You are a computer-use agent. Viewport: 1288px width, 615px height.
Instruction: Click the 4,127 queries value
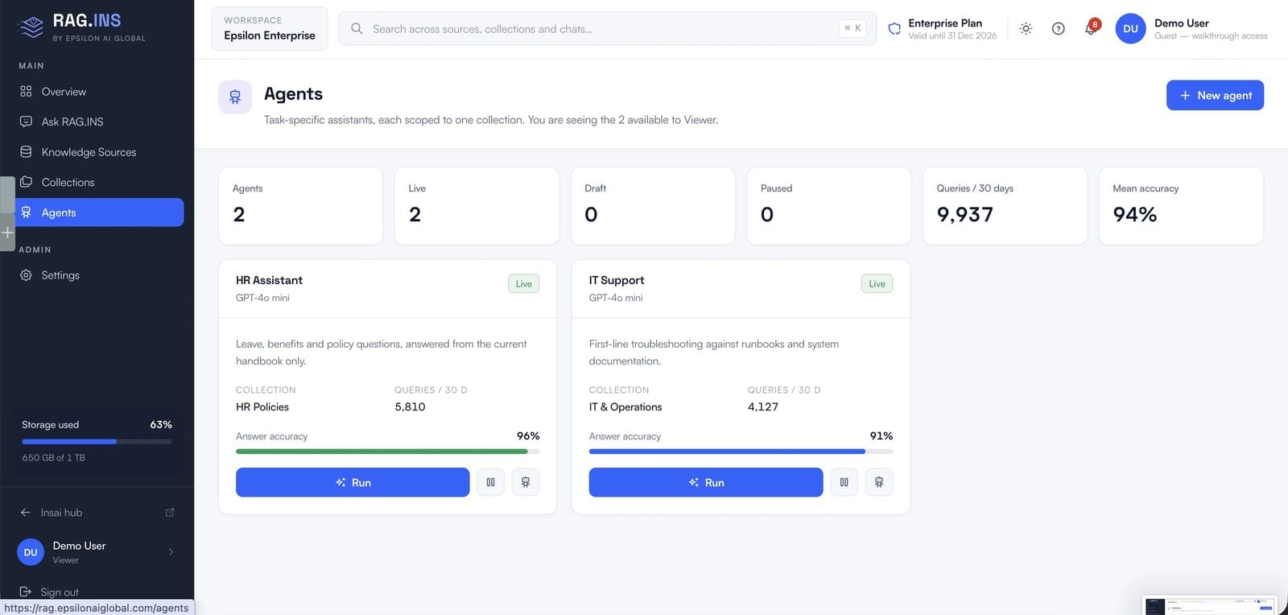(763, 407)
